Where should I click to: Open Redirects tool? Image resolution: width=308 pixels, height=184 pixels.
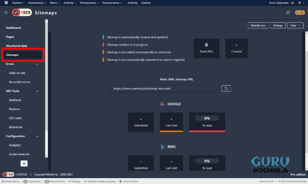click(x=15, y=100)
